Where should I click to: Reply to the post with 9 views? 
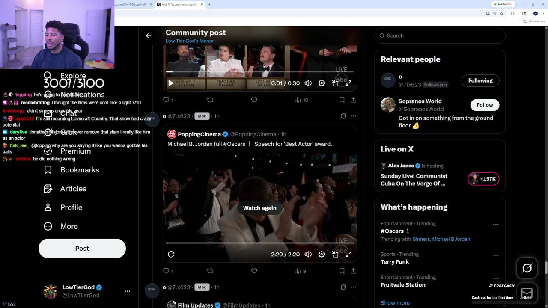pos(168,271)
